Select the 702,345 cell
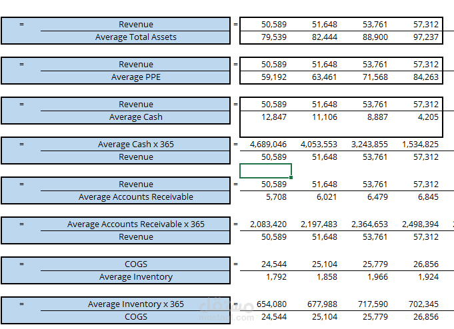Image resolution: width=454 pixels, height=329 pixels. (x=423, y=304)
